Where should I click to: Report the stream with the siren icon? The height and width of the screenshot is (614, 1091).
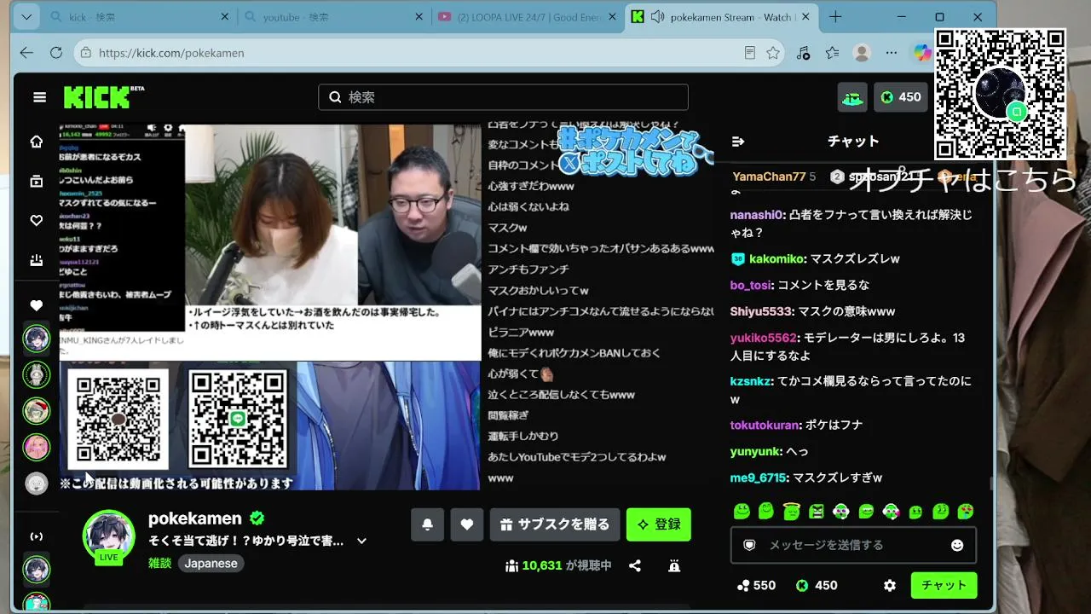[674, 565]
